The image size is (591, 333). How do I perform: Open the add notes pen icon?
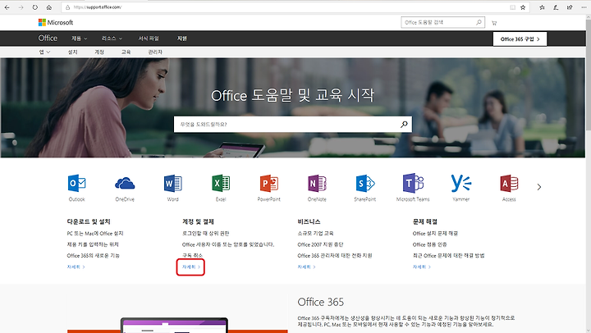coord(556,7)
